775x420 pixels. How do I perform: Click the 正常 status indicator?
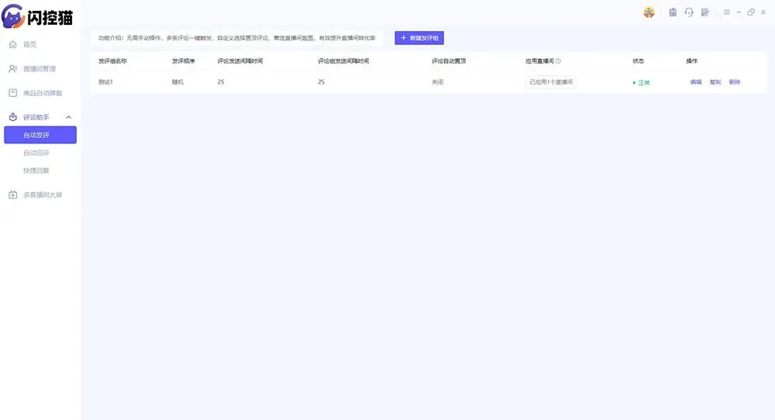641,82
